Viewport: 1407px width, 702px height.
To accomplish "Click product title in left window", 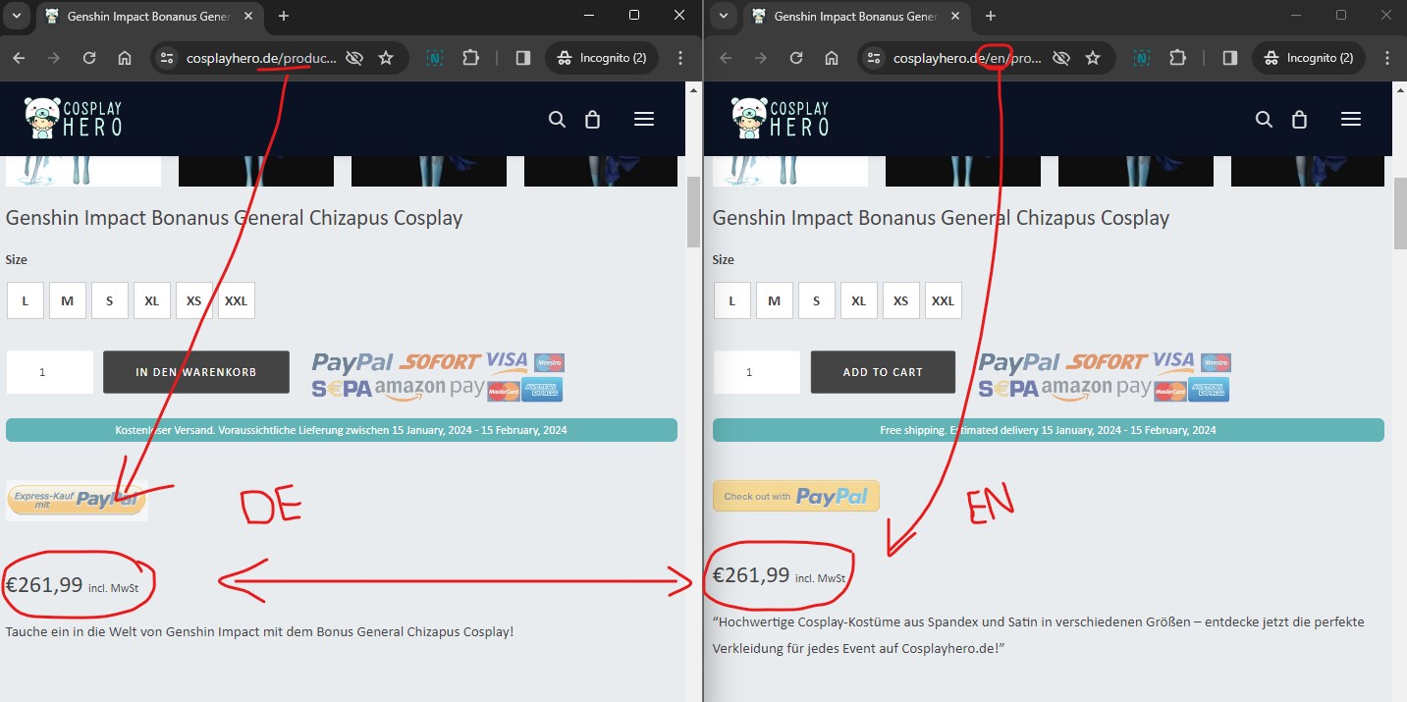I will 234,218.
